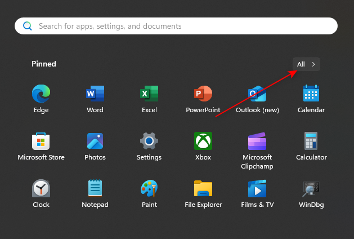This screenshot has width=354, height=239.
Task: Click the magnifier icon in search bar
Action: [x=28, y=26]
